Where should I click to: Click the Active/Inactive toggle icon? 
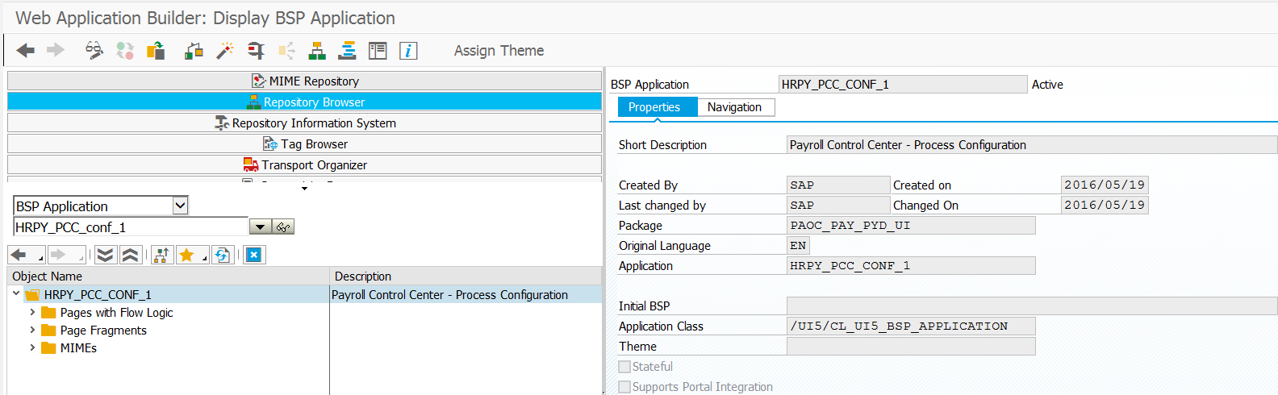pos(125,51)
